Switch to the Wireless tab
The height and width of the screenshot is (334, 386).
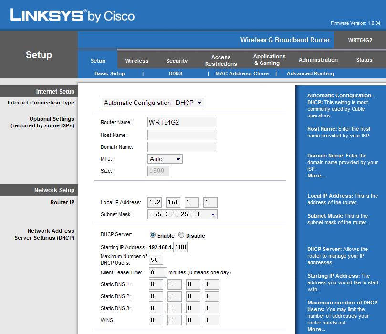pos(137,61)
